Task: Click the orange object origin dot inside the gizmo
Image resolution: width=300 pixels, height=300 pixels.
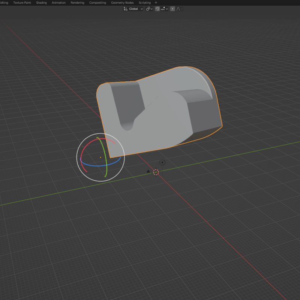Action: coord(100,157)
